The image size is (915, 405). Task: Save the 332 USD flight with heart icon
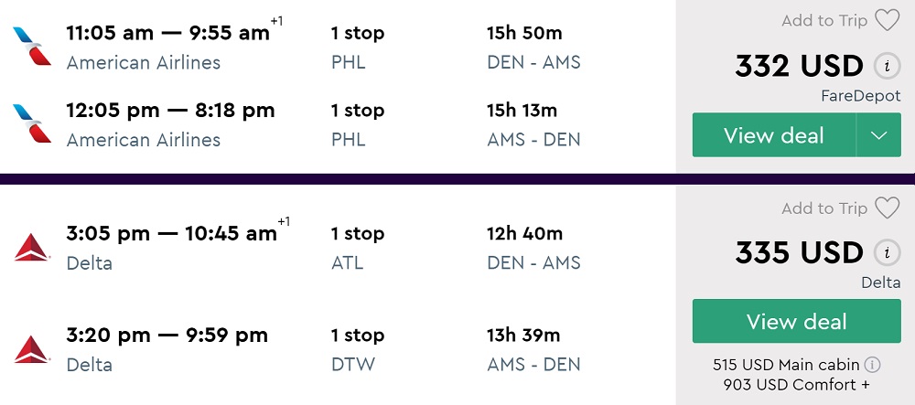pyautogui.click(x=887, y=21)
